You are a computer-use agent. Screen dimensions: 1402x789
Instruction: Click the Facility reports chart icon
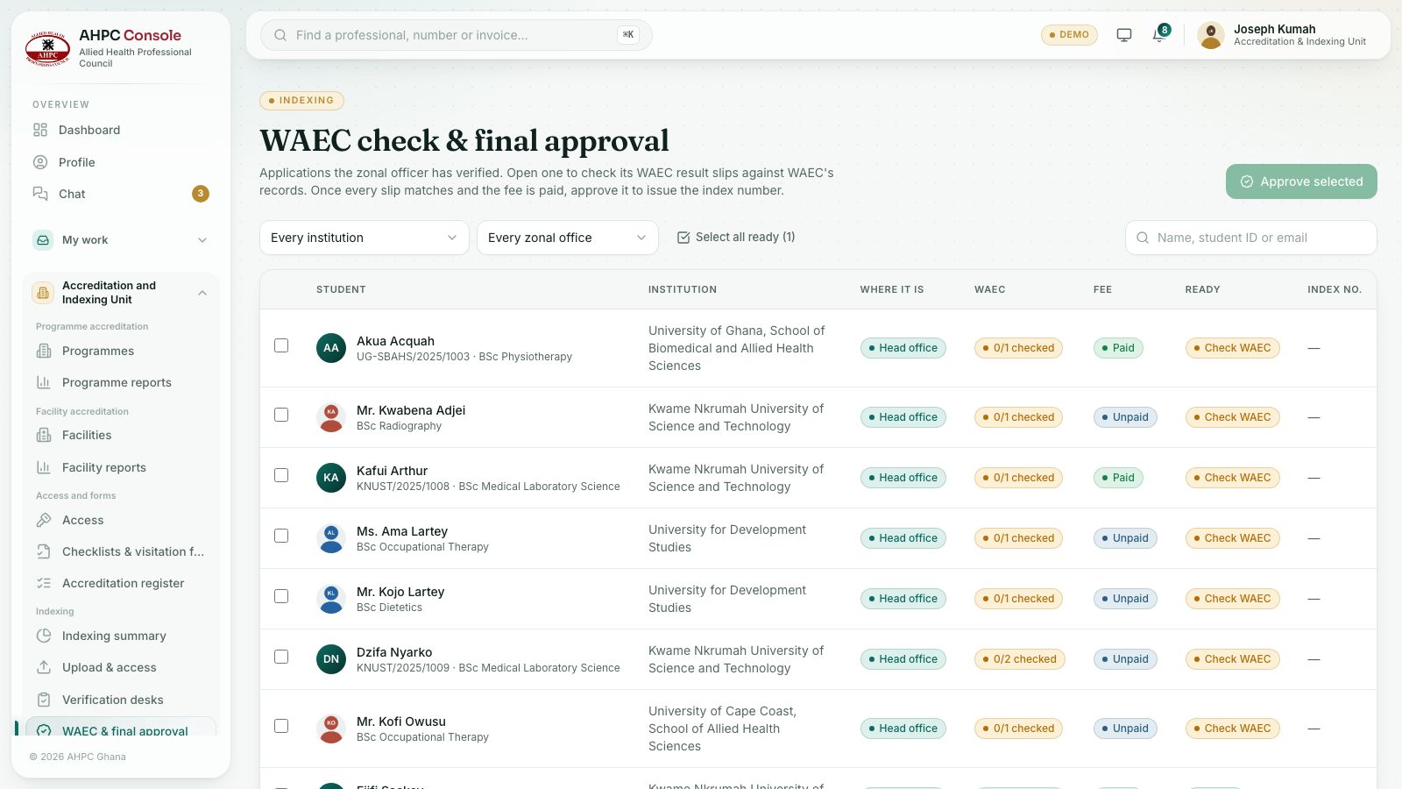(44, 467)
